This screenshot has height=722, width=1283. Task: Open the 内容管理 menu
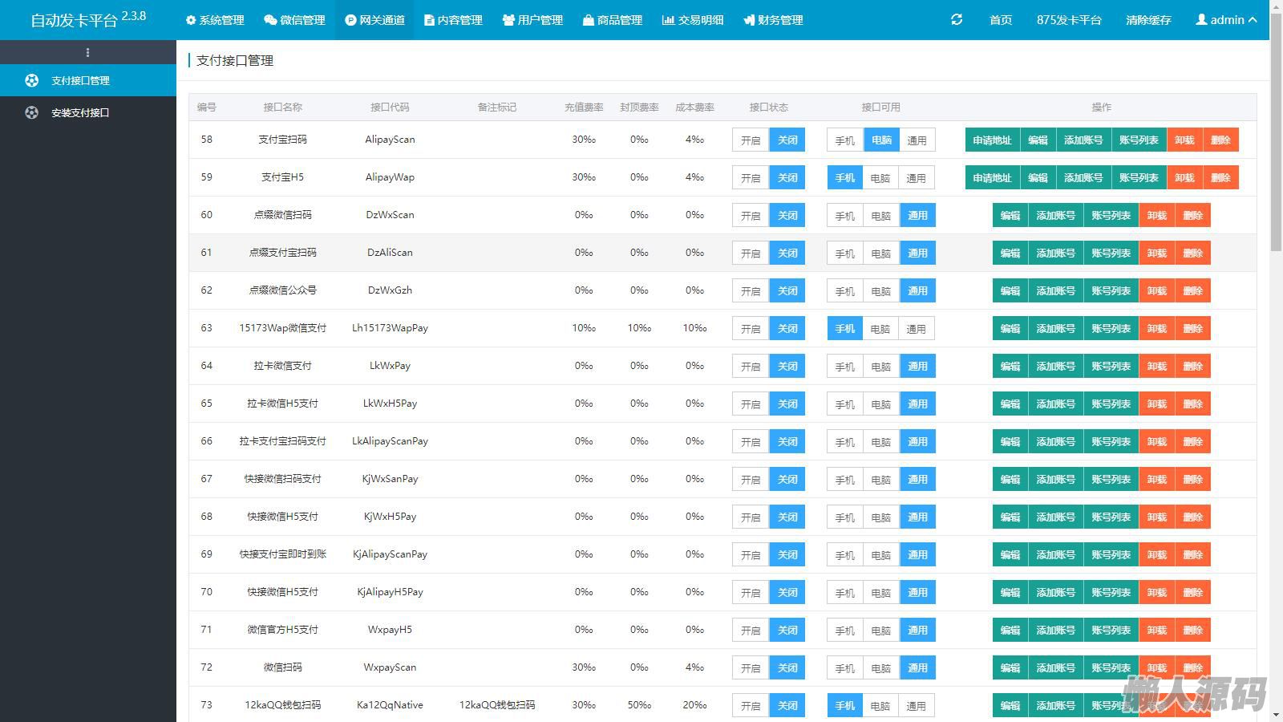(x=453, y=20)
